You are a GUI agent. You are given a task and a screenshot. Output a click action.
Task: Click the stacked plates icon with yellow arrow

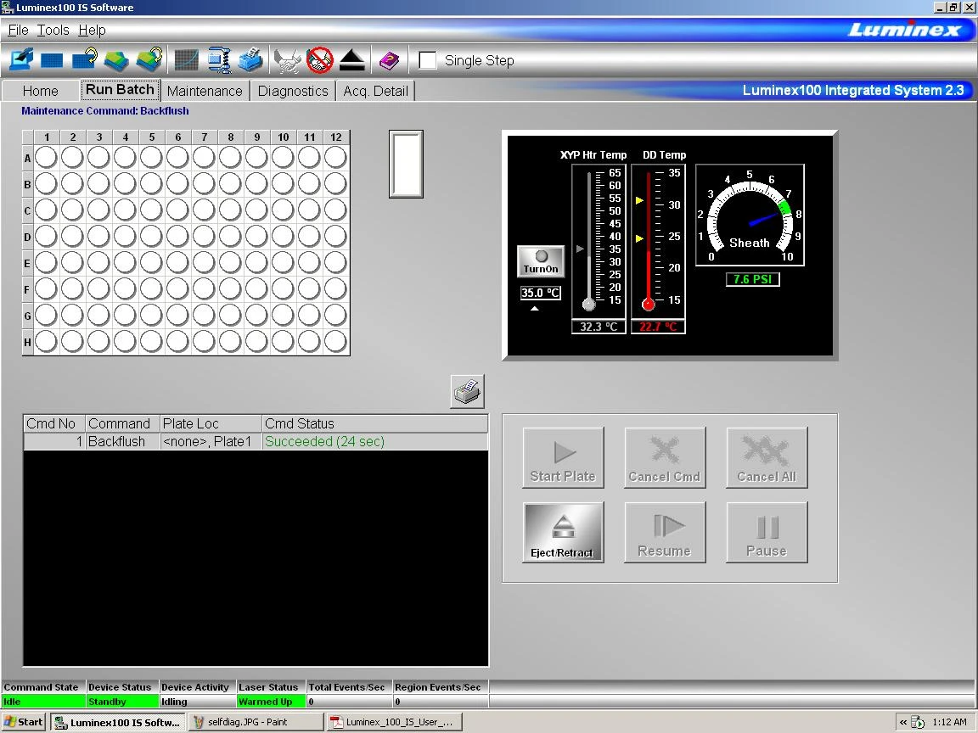(x=149, y=59)
